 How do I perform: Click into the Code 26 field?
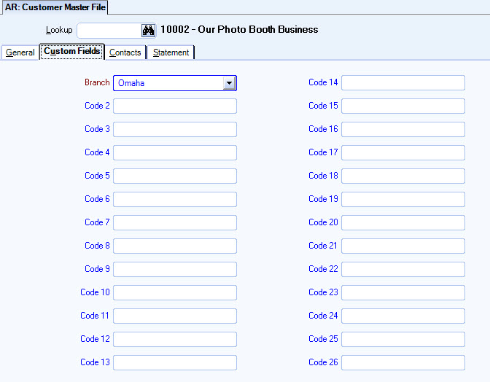pos(402,363)
